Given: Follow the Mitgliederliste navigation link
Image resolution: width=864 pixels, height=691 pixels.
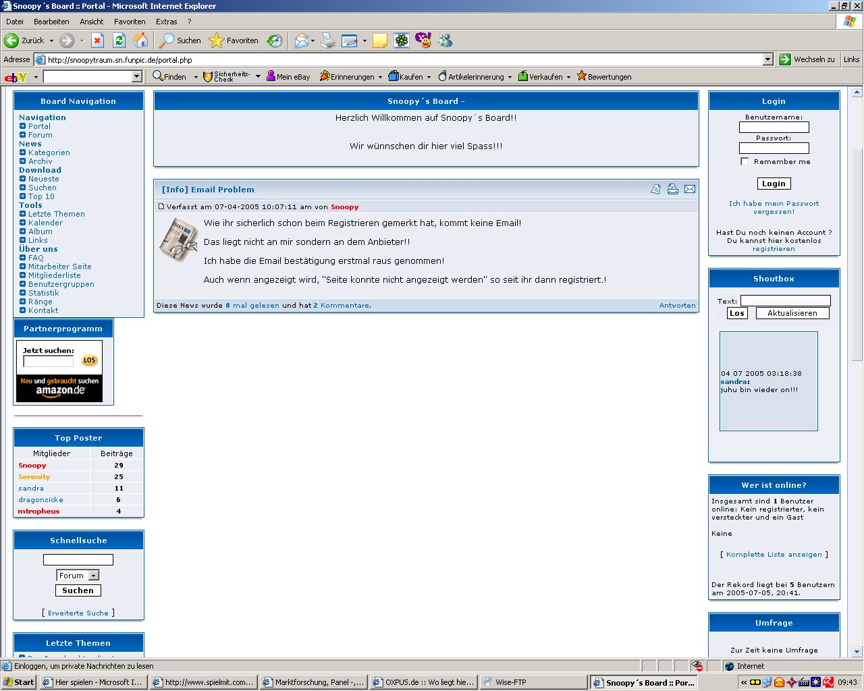Looking at the screenshot, I should click(54, 275).
